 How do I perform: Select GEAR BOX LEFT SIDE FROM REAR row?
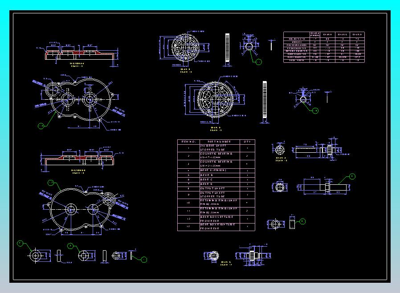tap(216, 219)
